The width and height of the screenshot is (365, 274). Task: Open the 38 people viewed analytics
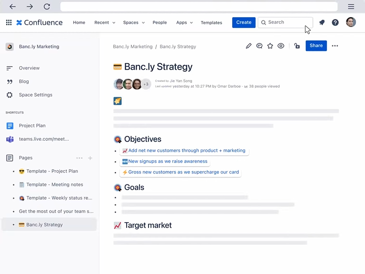click(x=262, y=86)
